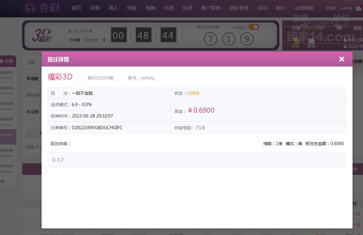Click the drawn number ball 9
Image resolution: width=363 pixels, height=235 pixels.
247,39
